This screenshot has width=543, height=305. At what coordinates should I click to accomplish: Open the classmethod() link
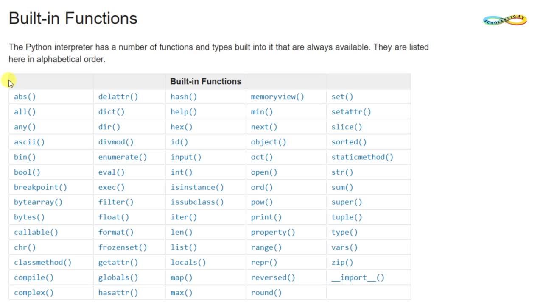tap(43, 263)
